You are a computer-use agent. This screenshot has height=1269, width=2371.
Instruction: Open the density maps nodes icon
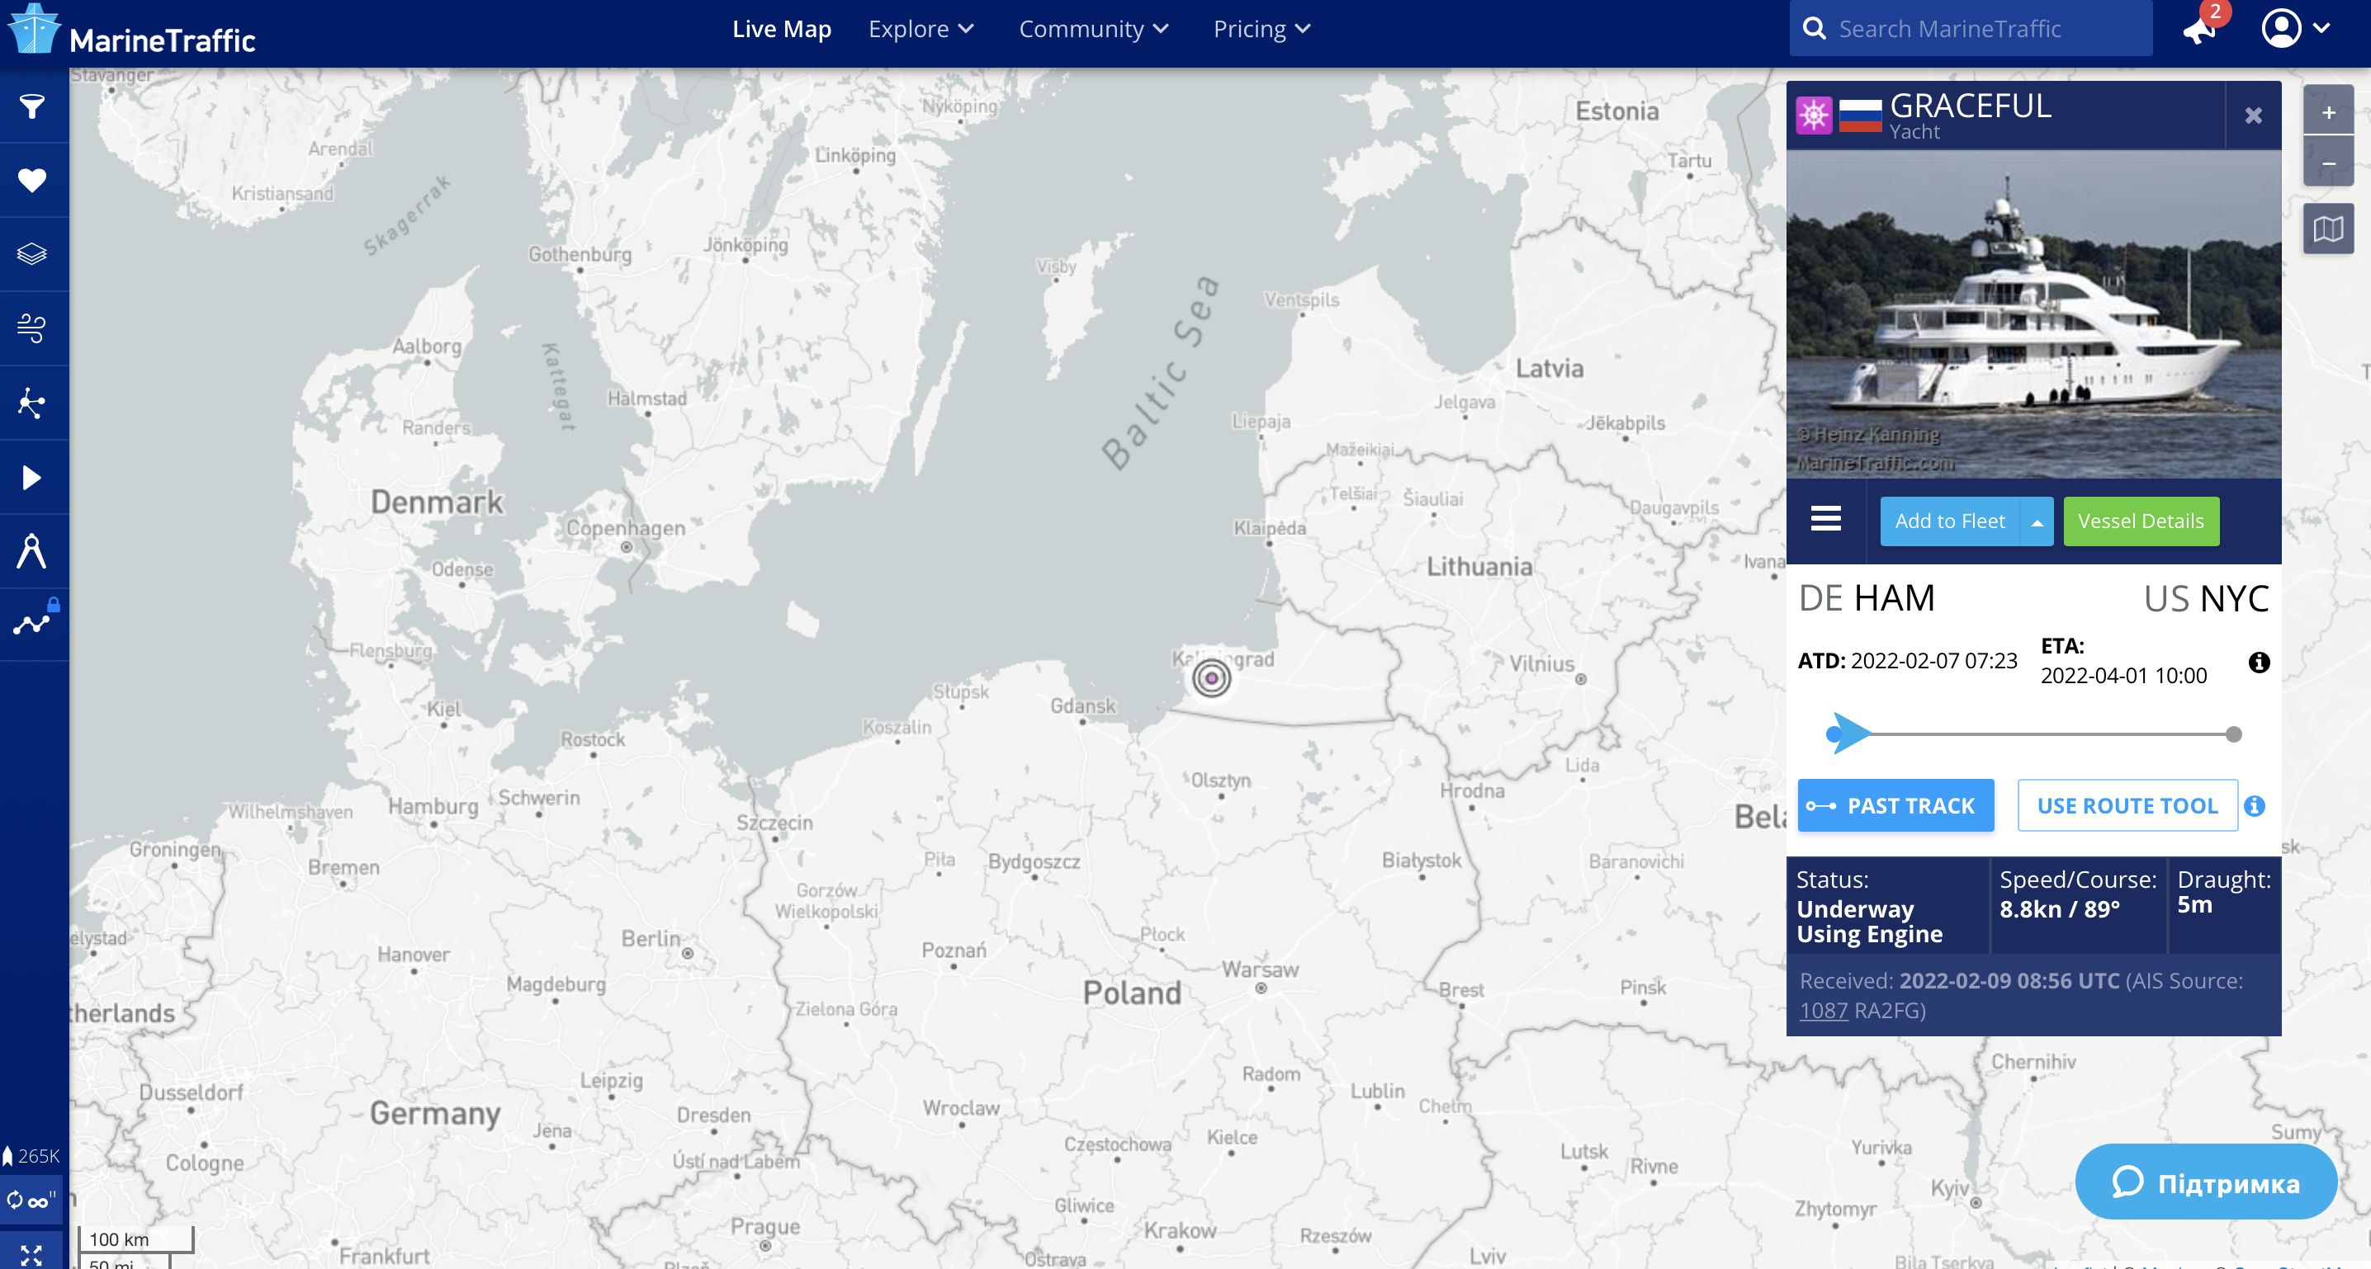(x=32, y=402)
